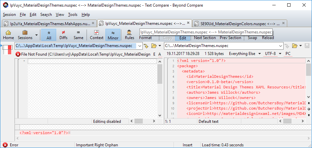Open the UTF-8 encoding dropdown
This screenshot has width=312, height=148.
272,54
